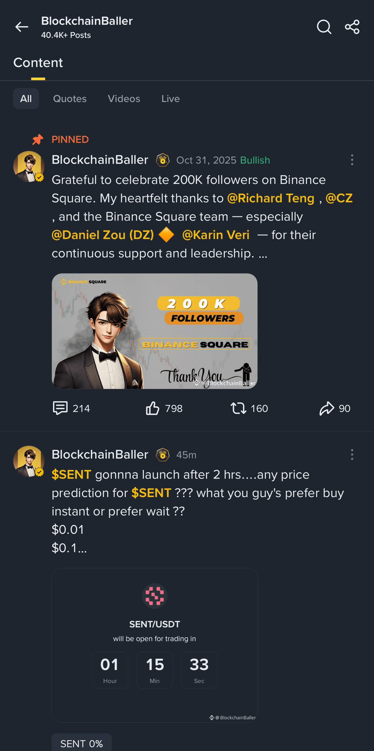This screenshot has width=374, height=751.
Task: Tap the back arrow icon
Action: [22, 27]
